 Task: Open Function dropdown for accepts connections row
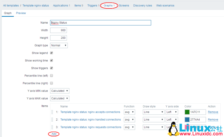pyautogui.click(x=129, y=112)
